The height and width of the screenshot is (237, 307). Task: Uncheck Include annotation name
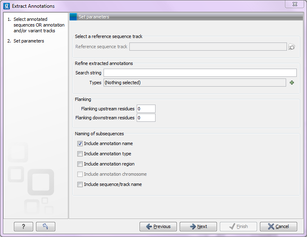point(80,143)
